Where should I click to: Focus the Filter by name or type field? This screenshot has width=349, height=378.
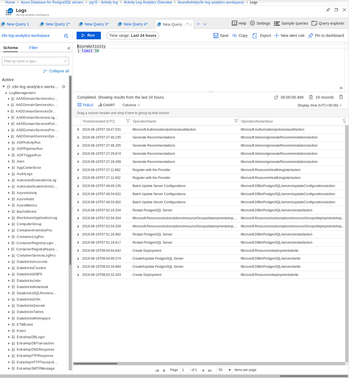pos(35,61)
